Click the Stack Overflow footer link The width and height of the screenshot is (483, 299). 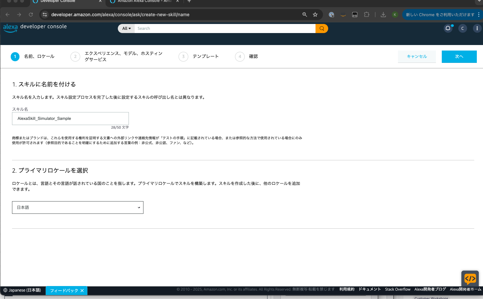[398, 289]
